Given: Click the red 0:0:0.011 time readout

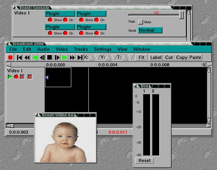Looking at the screenshot, I should [x=118, y=132].
